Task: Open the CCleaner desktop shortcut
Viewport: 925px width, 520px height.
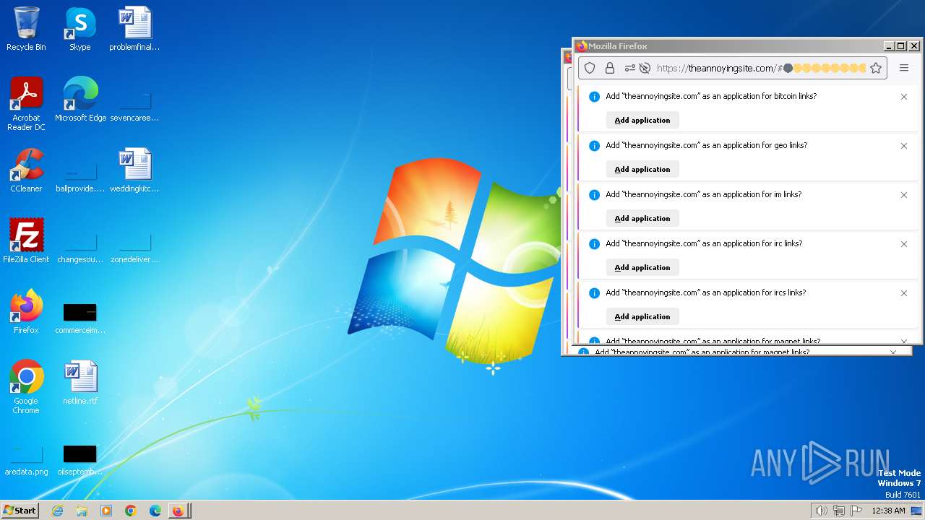Action: [x=26, y=170]
